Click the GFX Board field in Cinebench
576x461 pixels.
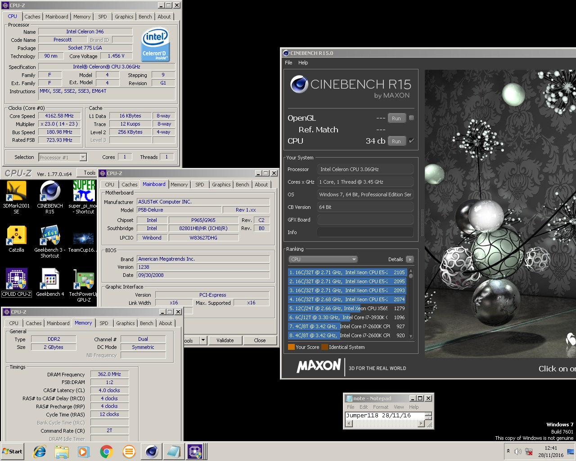point(365,220)
